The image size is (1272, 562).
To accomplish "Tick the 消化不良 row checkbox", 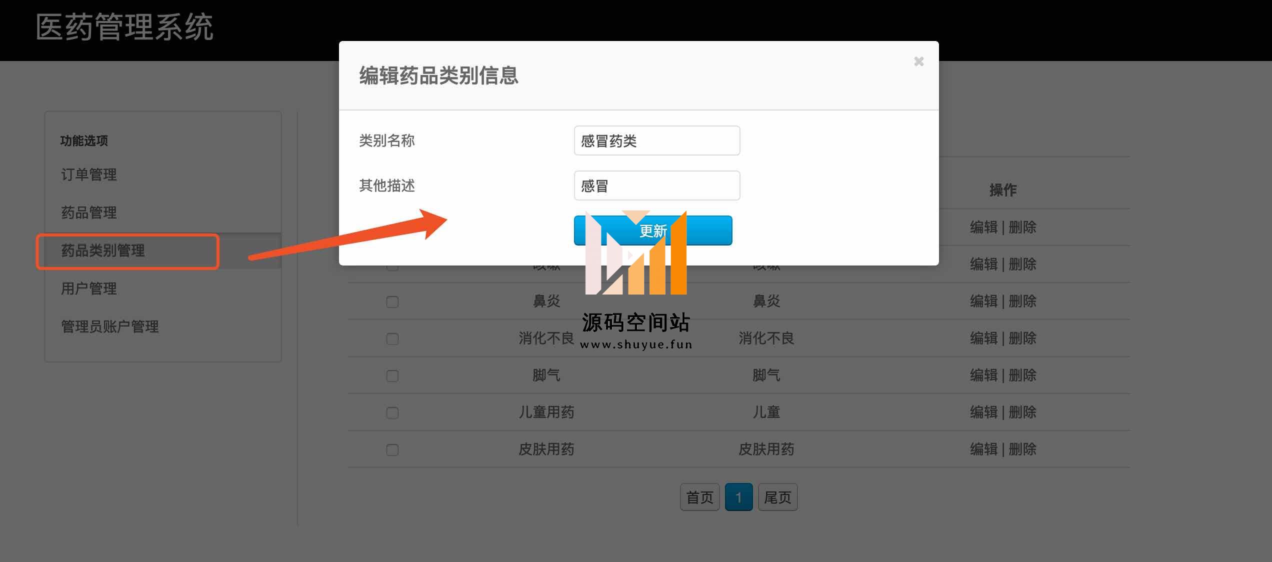I will coord(392,339).
